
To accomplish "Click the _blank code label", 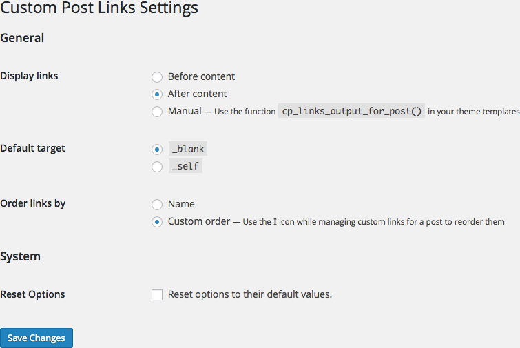I will (x=188, y=149).
